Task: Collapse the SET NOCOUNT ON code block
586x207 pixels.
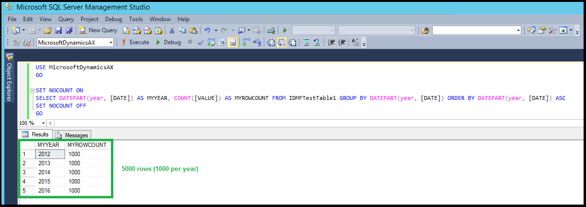Action: coord(32,90)
